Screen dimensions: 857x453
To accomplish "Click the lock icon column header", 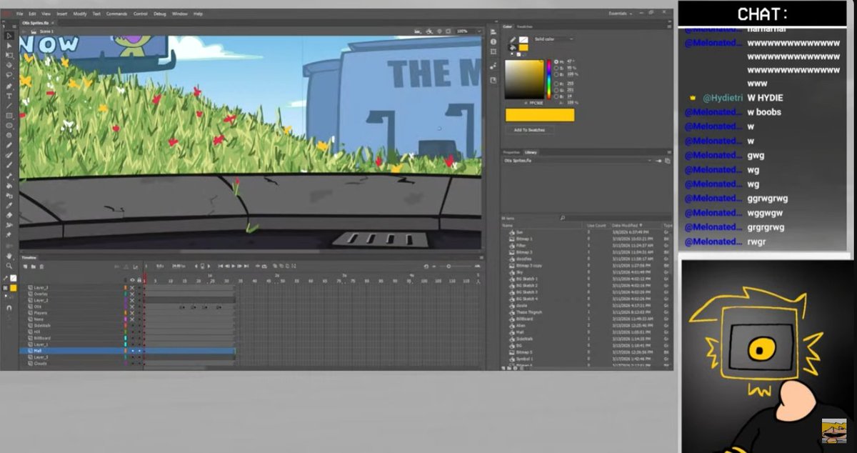I will point(139,280).
